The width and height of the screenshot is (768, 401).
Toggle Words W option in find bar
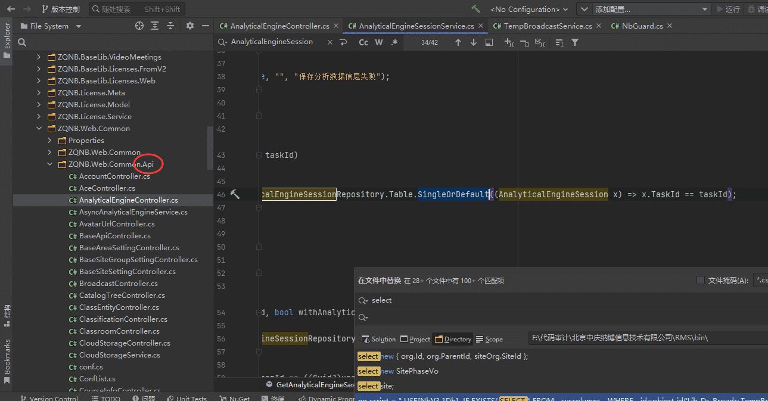coord(379,42)
